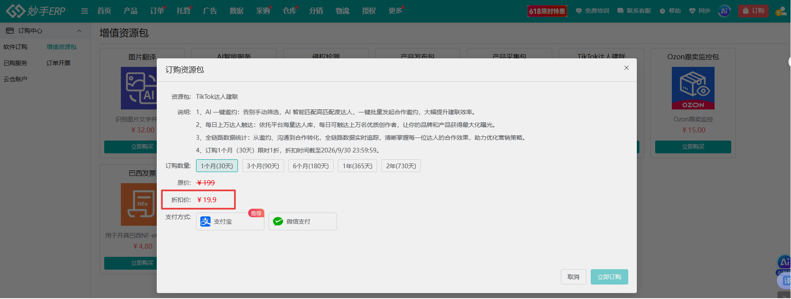Click the 增值资源包 page heading
Screen dimensions: 791x299
pyautogui.click(x=124, y=33)
